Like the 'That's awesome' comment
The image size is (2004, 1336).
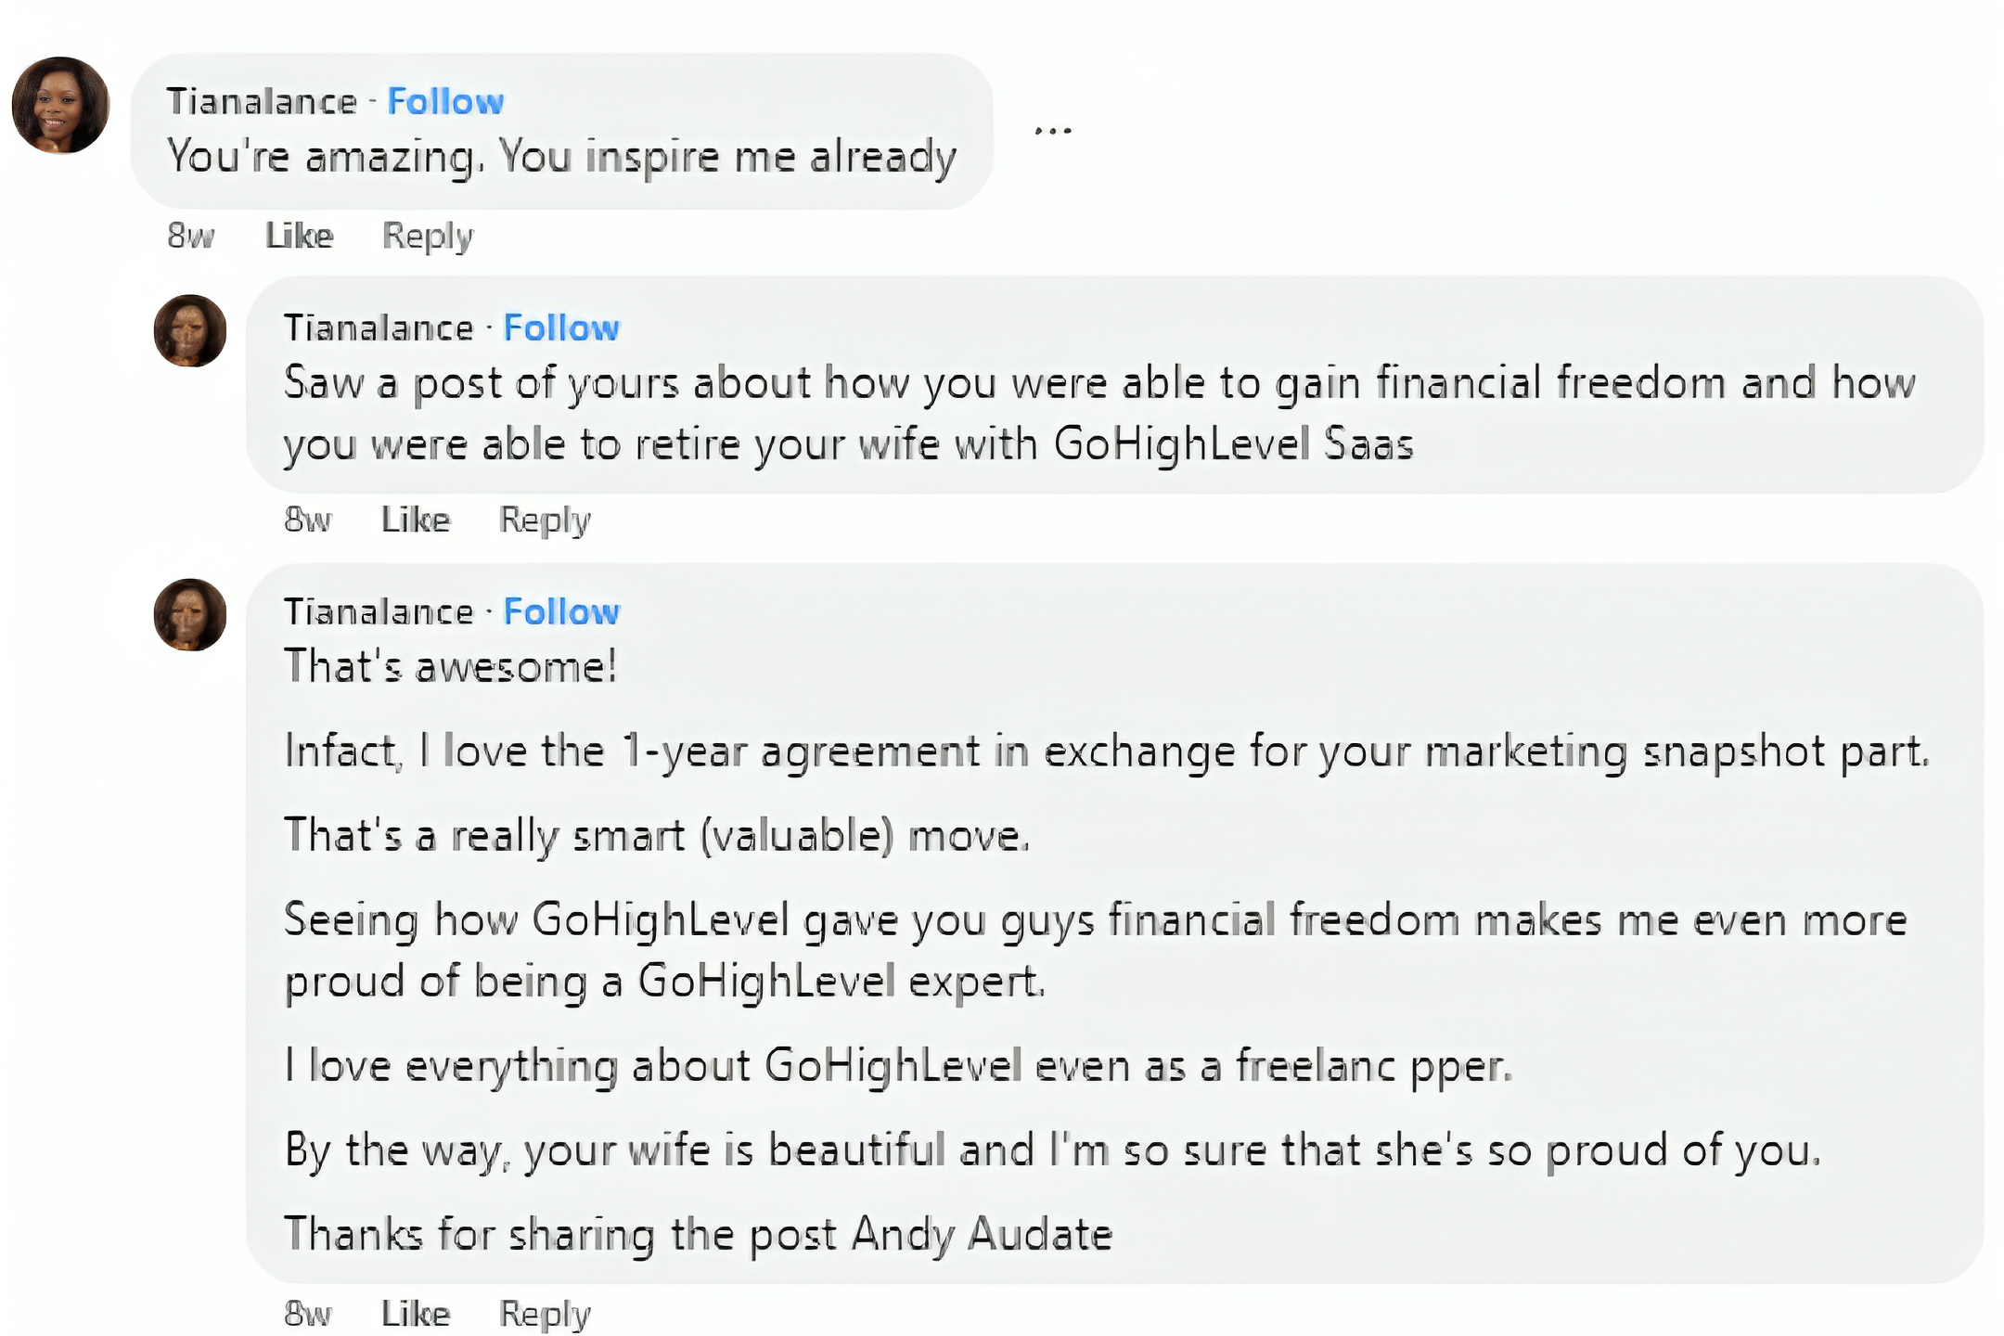tap(416, 1313)
